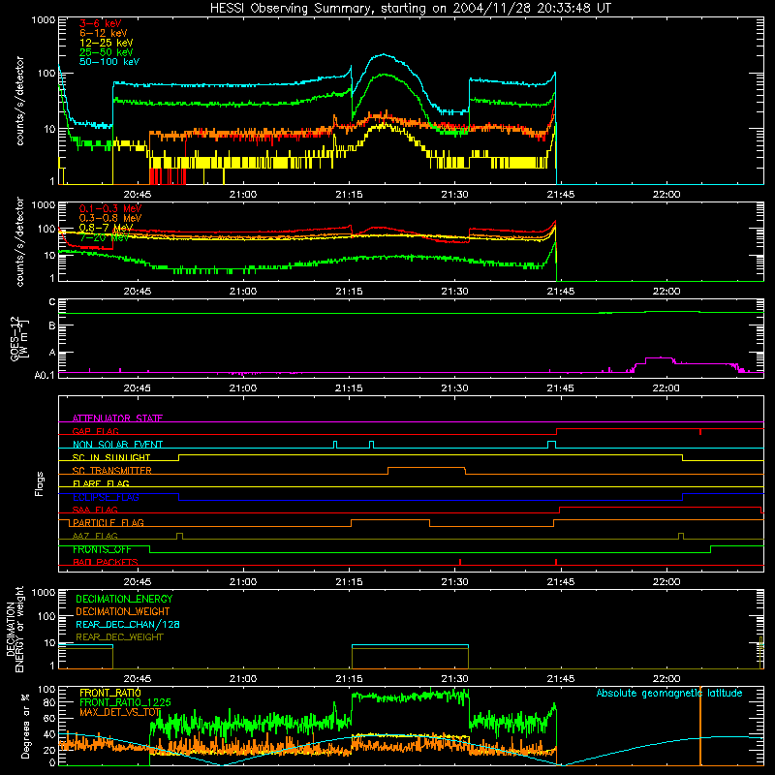The width and height of the screenshot is (775, 775).
Task: Click the ECLIPSE_FLAG label
Action: pos(106,497)
